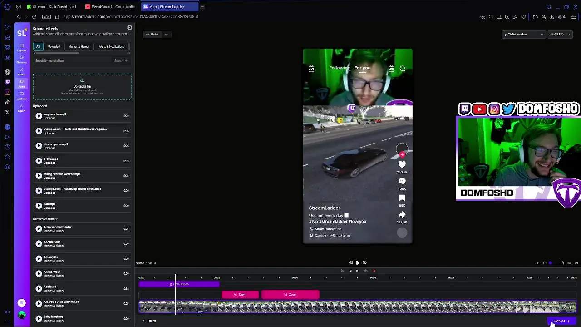Open the Instagram icon in browser sidebar
The image size is (581, 327).
pos(7,92)
